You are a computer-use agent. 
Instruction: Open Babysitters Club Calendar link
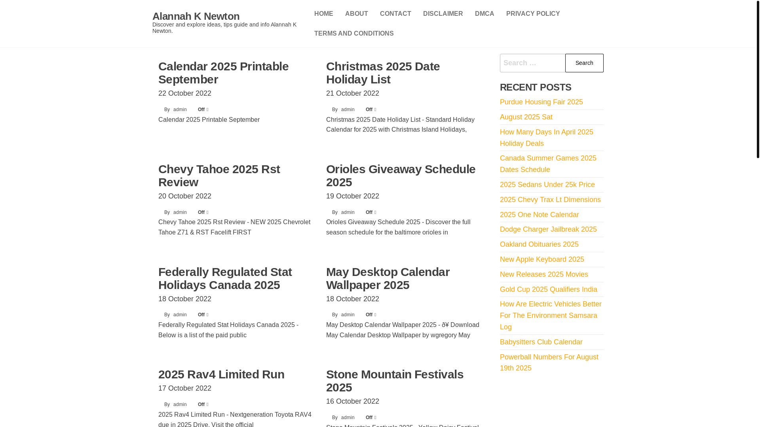tap(541, 342)
